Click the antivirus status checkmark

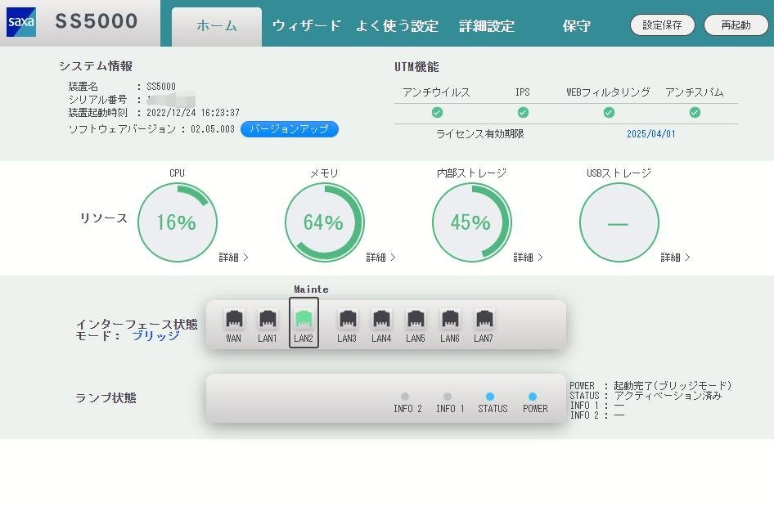click(x=437, y=112)
